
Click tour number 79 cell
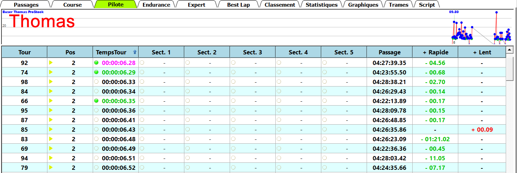[x=24, y=168]
